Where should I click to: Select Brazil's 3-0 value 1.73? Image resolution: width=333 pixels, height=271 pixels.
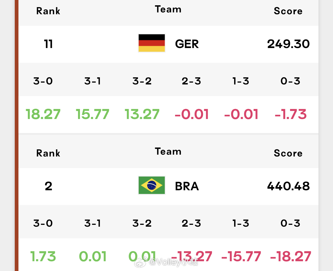43,256
